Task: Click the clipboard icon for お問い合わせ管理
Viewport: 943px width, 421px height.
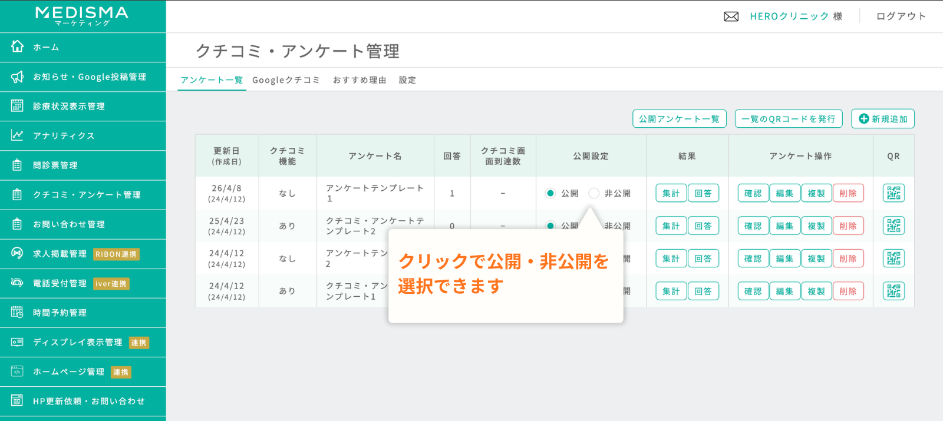Action: click(x=17, y=224)
